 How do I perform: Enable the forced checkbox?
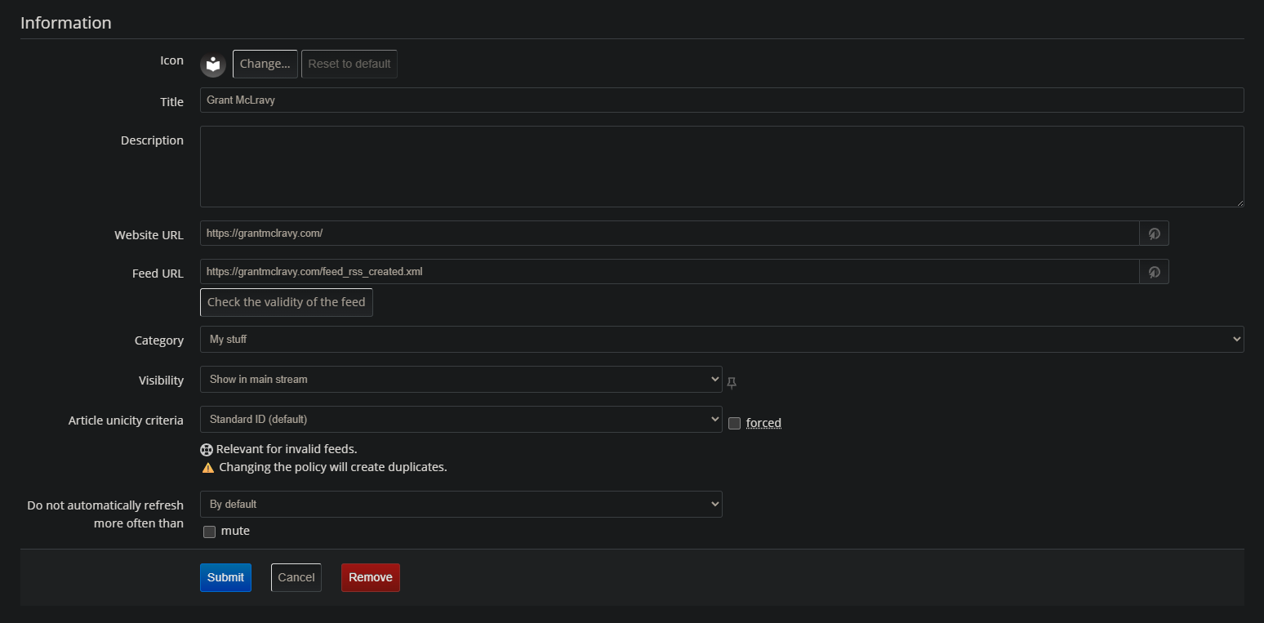tap(735, 423)
